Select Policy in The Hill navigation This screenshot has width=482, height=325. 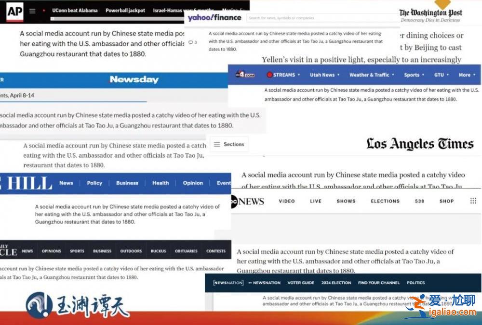[94, 183]
